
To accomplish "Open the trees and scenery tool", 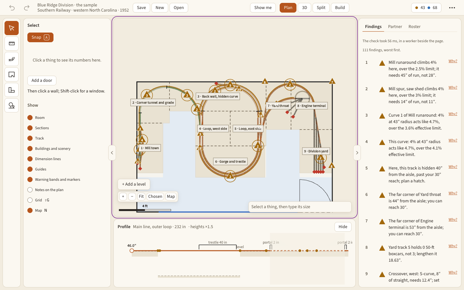I will point(12,105).
